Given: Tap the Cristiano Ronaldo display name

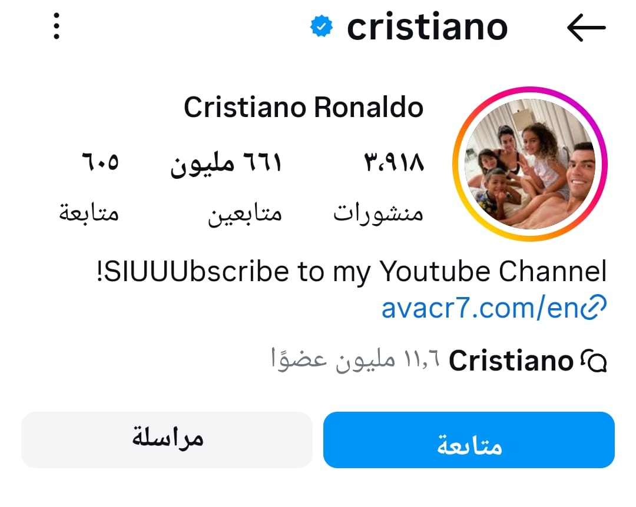Looking at the screenshot, I should coord(304,108).
